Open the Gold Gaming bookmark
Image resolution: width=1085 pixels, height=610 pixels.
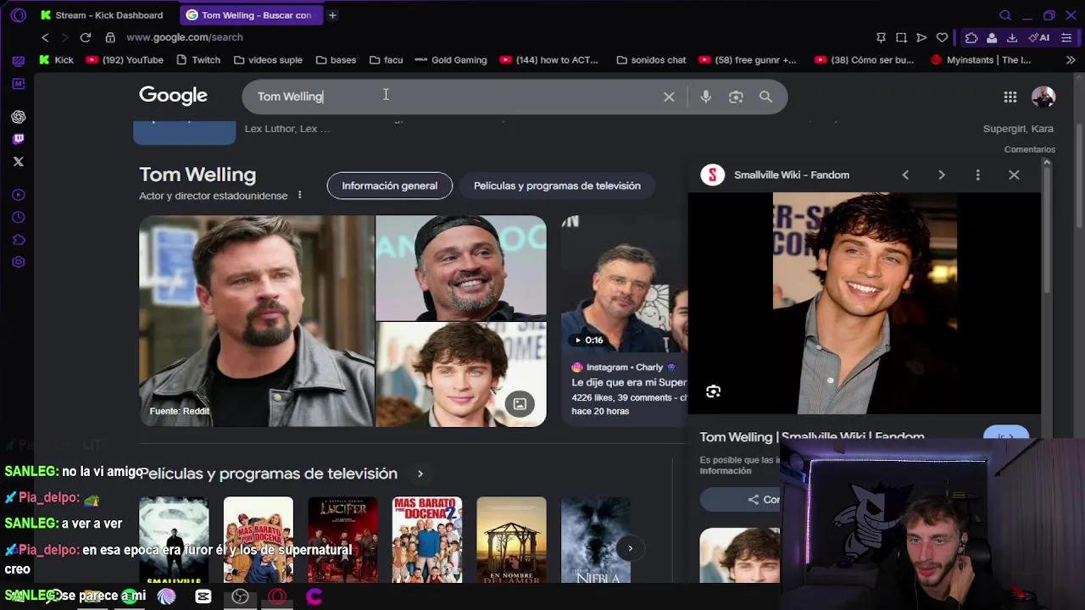coord(451,60)
